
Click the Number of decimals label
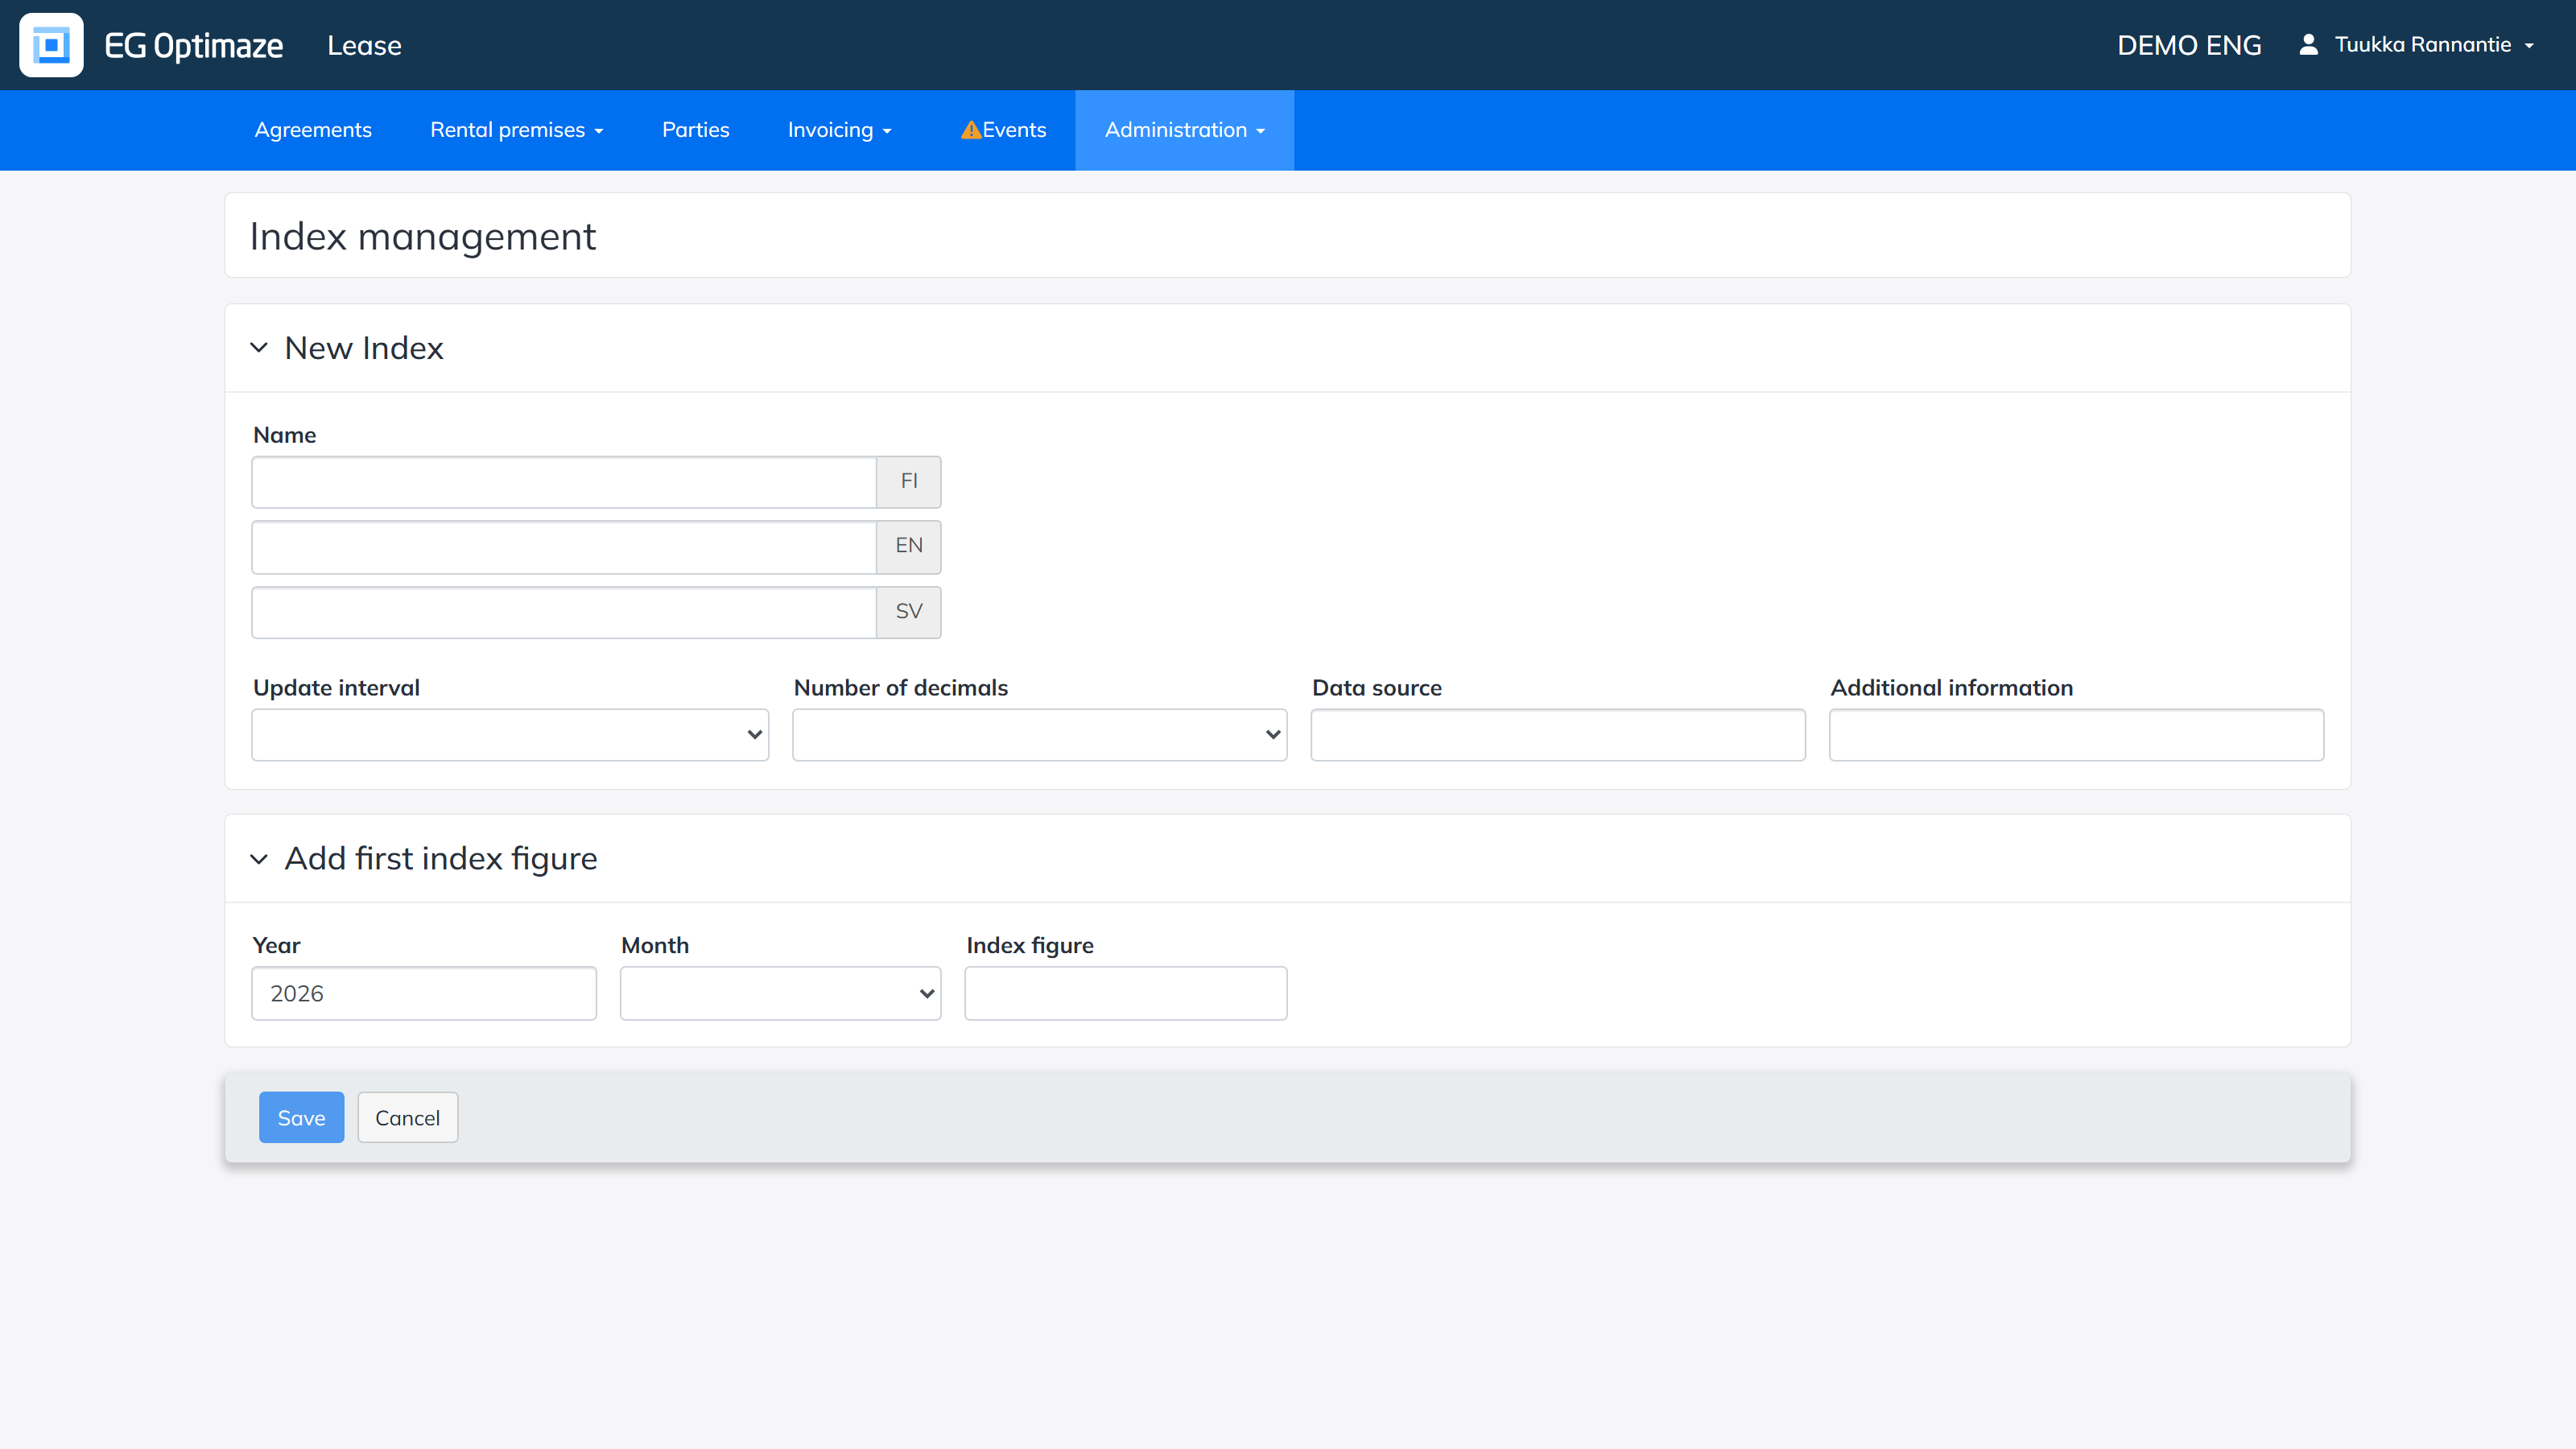(x=901, y=688)
